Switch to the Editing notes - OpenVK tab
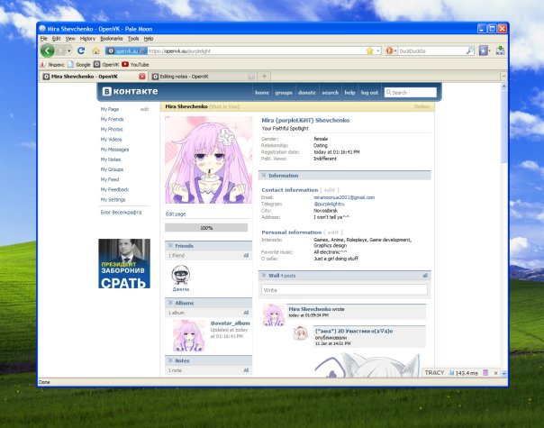 [201, 77]
